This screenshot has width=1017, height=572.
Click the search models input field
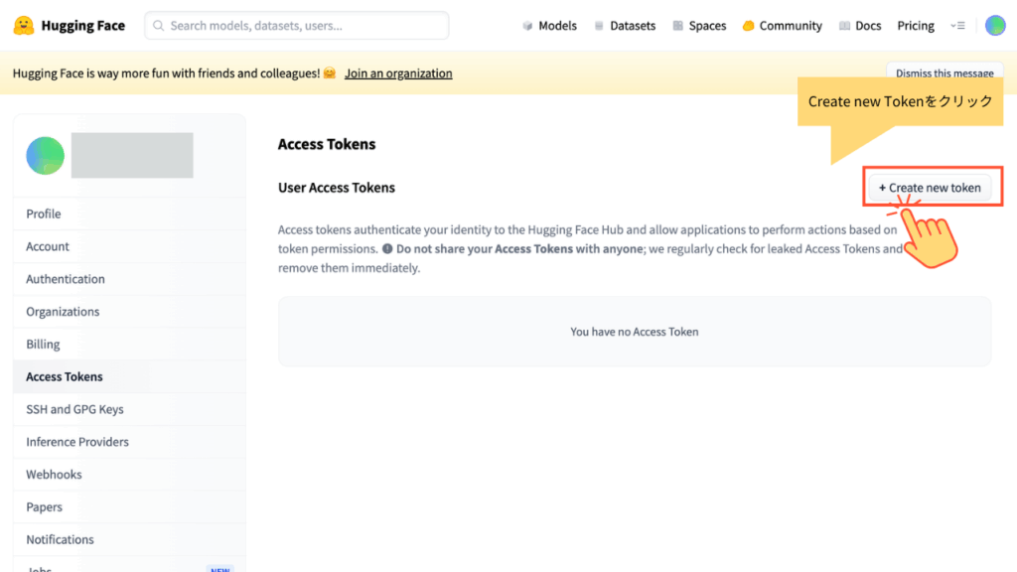click(296, 26)
